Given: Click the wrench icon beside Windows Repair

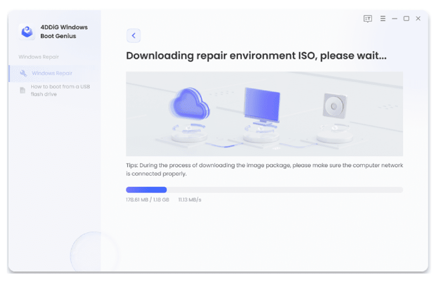Looking at the screenshot, I should click(23, 73).
